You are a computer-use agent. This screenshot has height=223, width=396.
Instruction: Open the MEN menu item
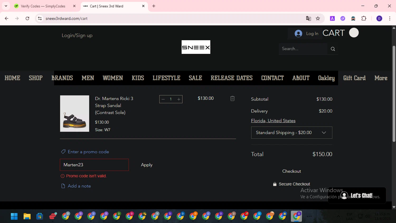[x=88, y=78]
